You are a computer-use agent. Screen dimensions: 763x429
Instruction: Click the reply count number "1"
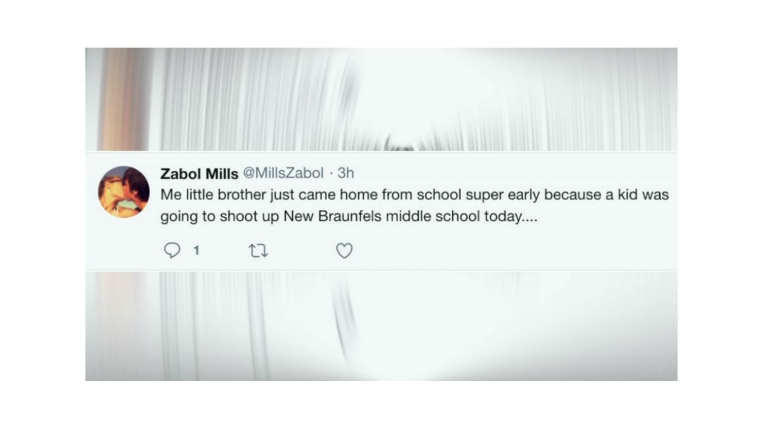pyautogui.click(x=196, y=250)
